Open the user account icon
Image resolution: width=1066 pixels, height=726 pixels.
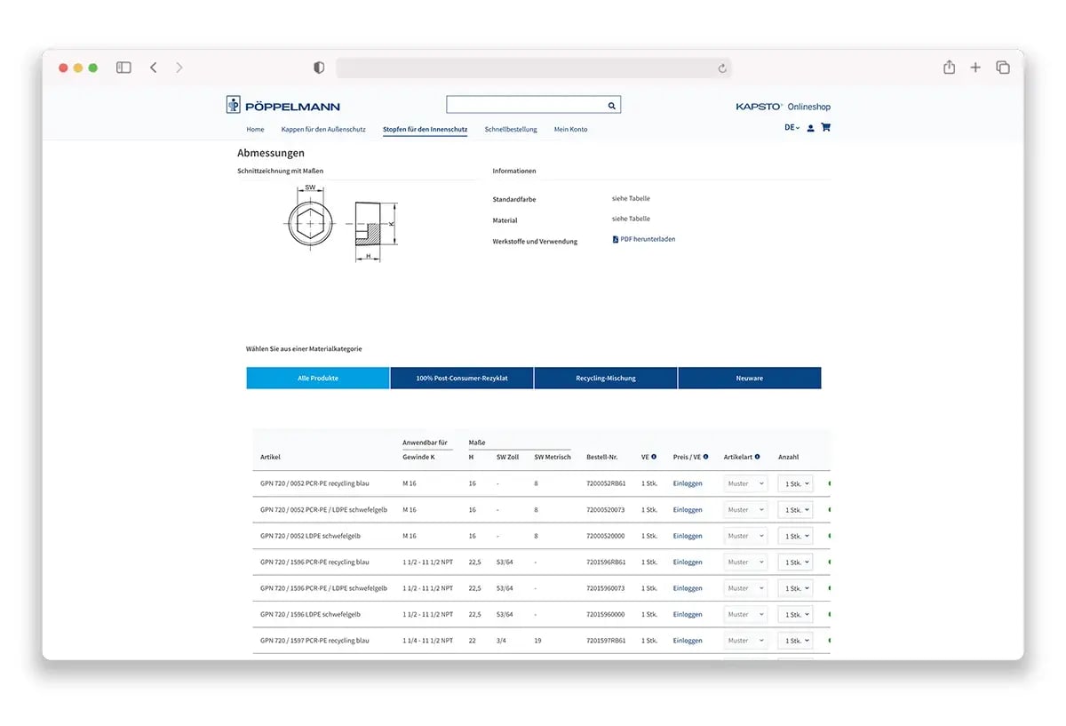click(x=810, y=128)
